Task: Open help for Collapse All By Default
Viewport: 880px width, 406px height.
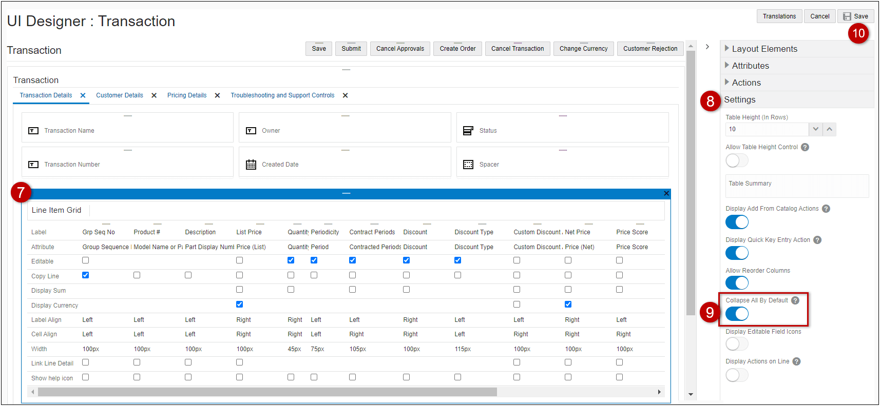Action: (795, 300)
